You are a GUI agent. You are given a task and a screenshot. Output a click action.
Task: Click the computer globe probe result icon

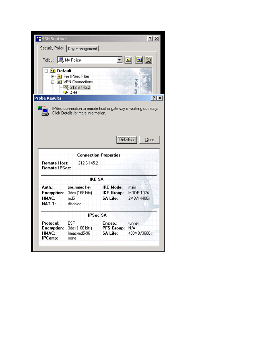(43, 111)
